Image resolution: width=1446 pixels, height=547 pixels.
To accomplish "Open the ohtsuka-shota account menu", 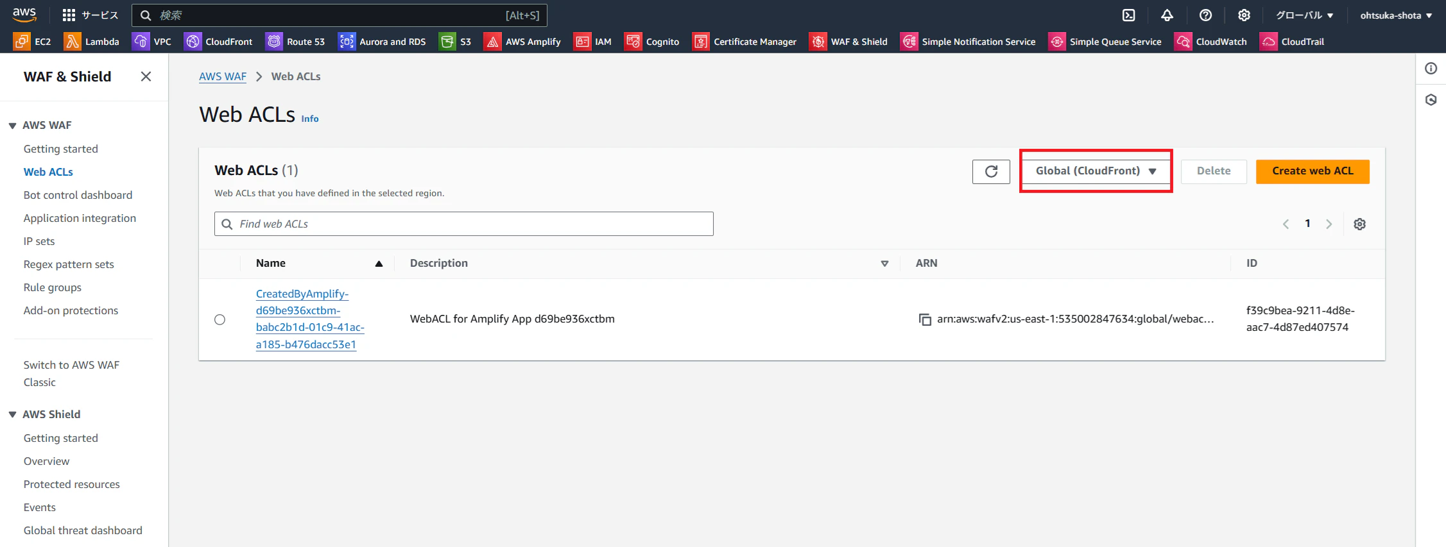I will tap(1396, 15).
